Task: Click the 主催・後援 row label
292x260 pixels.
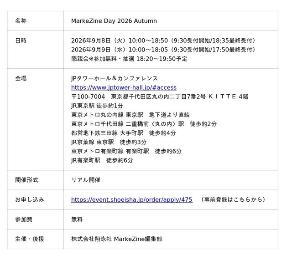Action: [30, 239]
